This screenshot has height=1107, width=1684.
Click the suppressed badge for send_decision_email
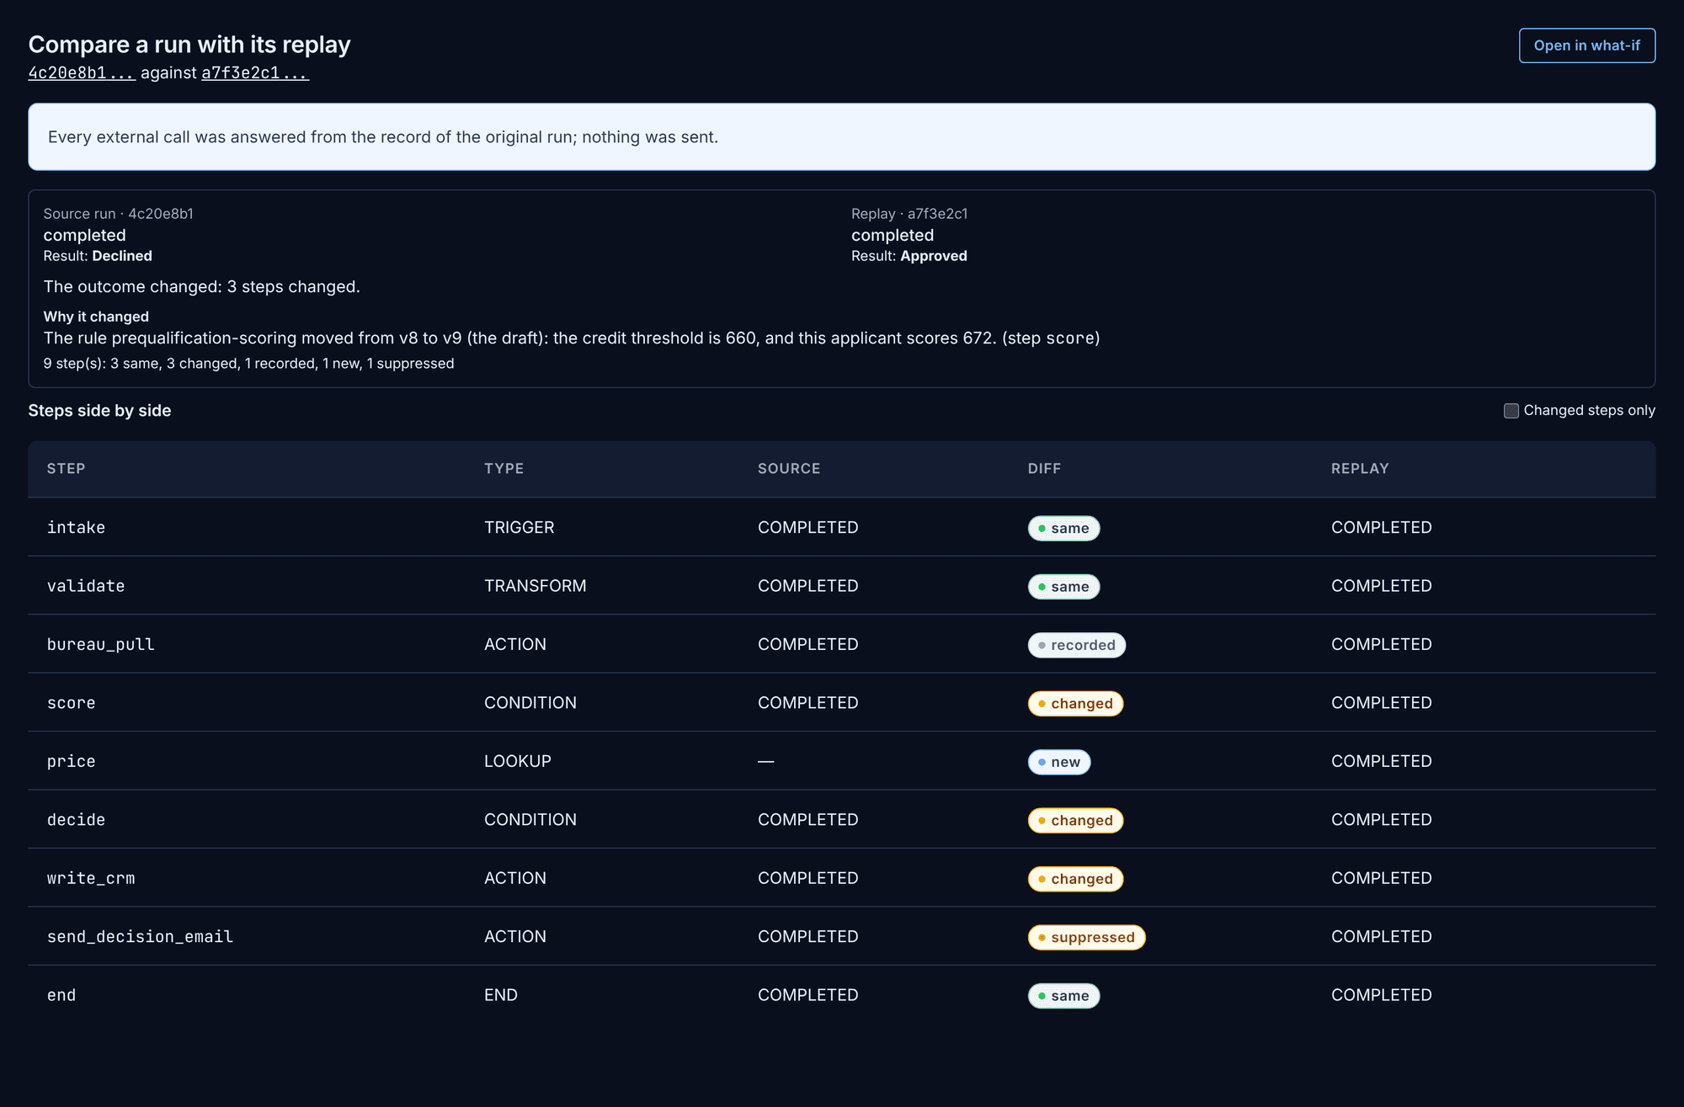click(1086, 937)
